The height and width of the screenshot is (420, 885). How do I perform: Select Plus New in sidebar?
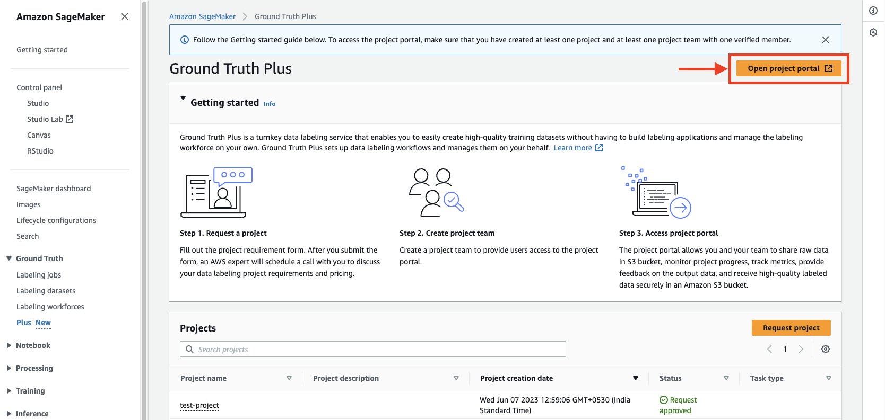33,323
